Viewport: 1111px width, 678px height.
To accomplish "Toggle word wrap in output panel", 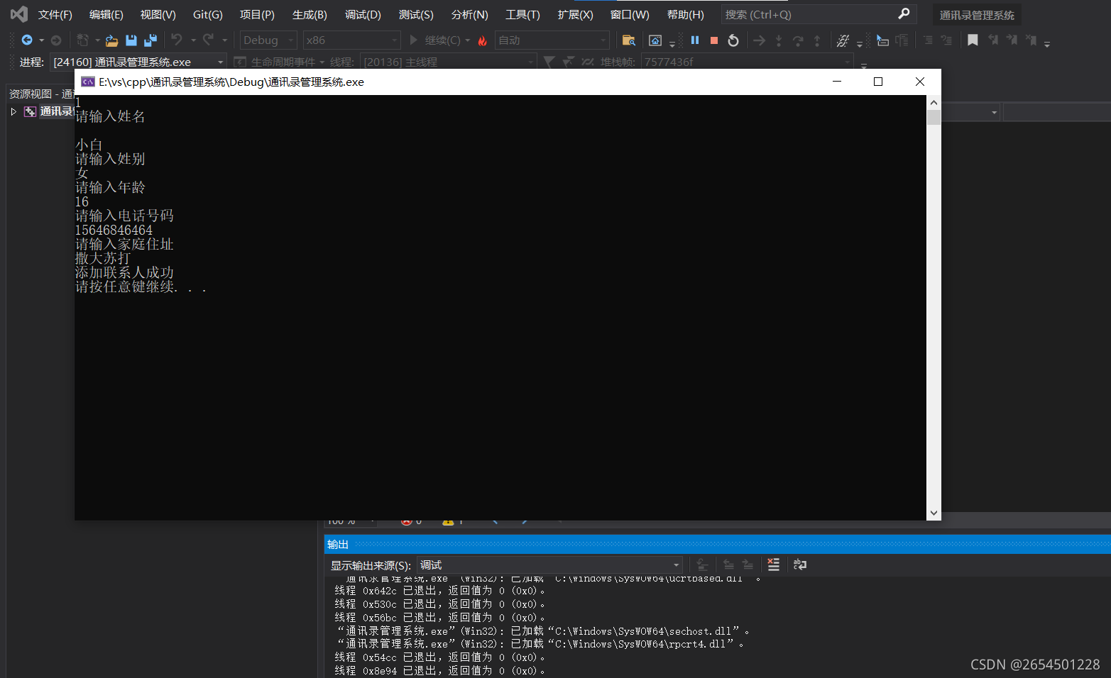I will [800, 565].
